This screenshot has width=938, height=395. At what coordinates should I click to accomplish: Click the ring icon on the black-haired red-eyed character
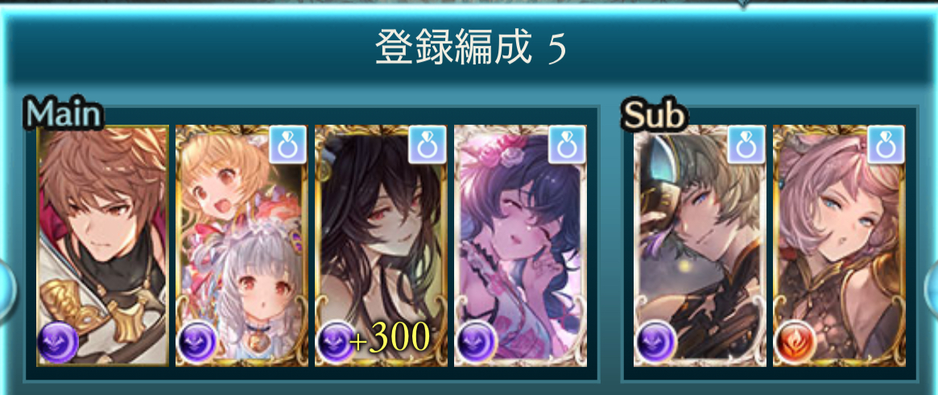point(427,145)
